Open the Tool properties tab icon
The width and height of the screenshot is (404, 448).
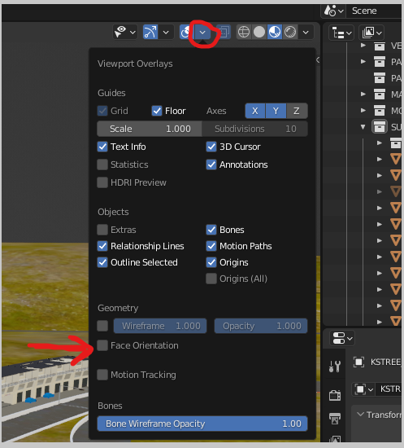tap(335, 366)
